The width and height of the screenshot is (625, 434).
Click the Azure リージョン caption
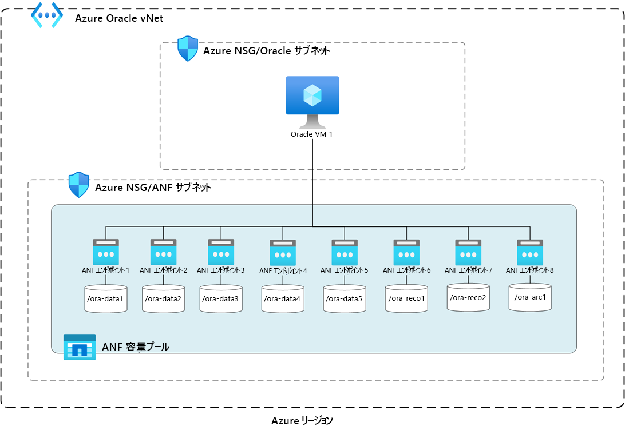coord(302,420)
